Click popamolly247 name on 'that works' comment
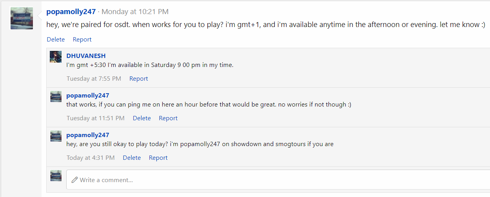Image resolution: width=490 pixels, height=197 pixels. 88,95
